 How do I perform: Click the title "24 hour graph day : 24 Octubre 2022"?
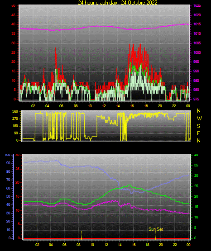[118, 2]
